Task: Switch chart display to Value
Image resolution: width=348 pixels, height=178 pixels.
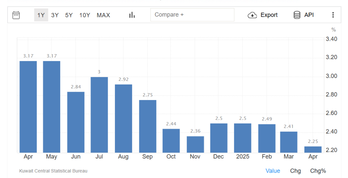Action: tap(273, 171)
